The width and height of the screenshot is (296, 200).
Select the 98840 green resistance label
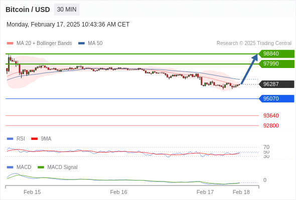click(276, 54)
